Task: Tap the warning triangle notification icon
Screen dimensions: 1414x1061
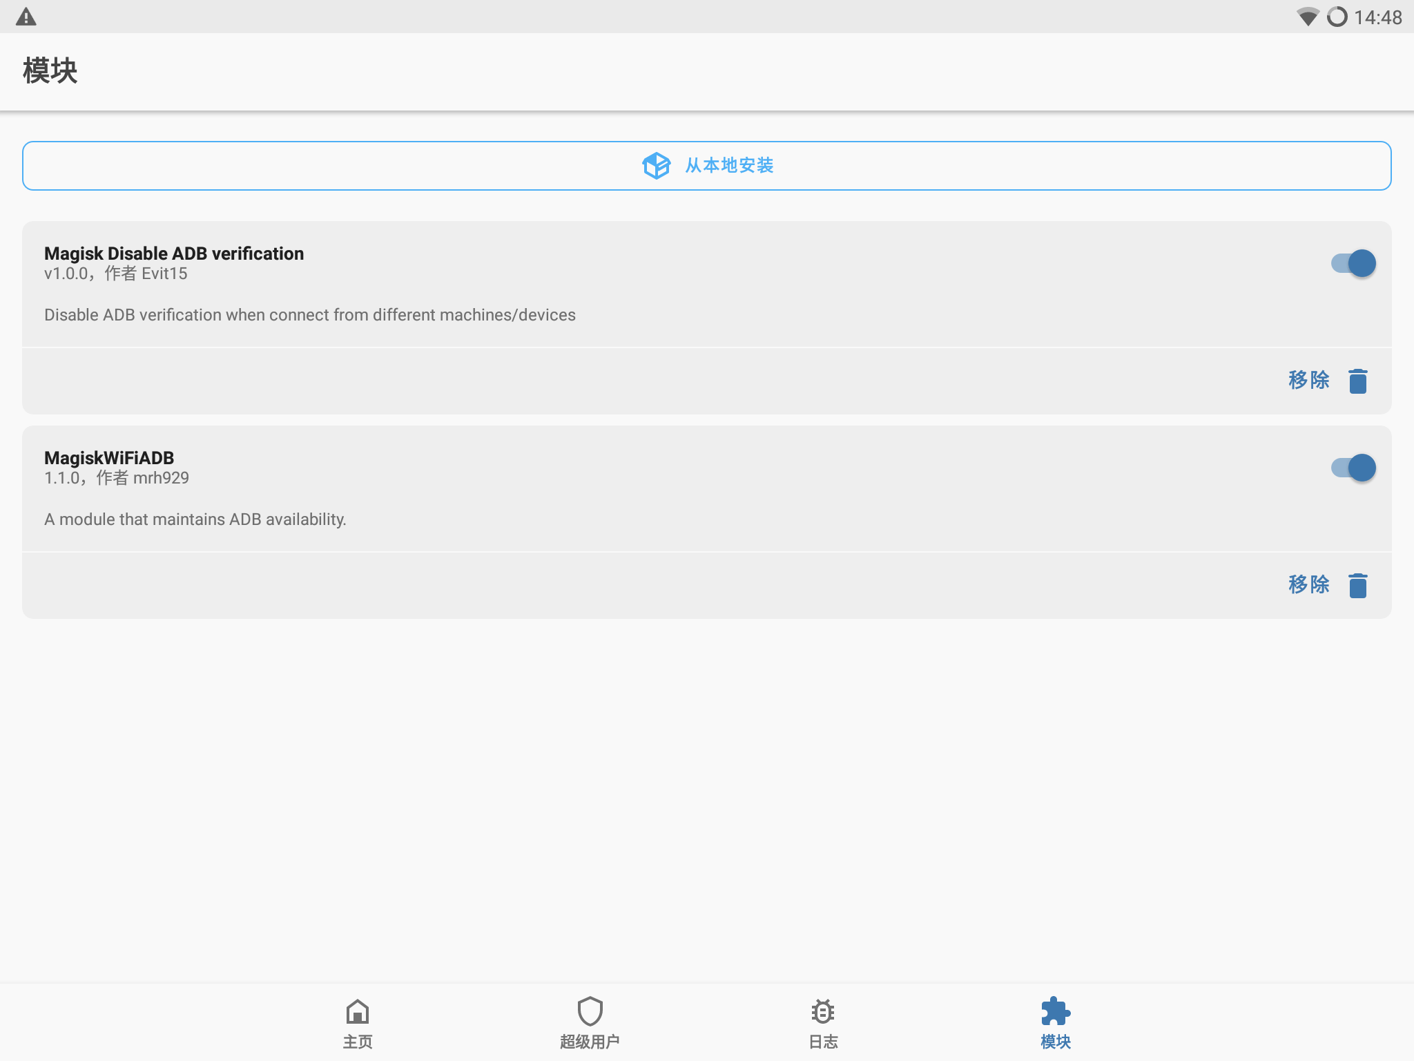Action: pos(26,17)
